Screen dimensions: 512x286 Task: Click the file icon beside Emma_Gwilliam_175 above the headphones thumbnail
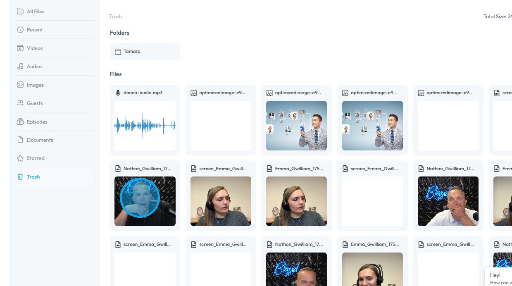pos(345,245)
